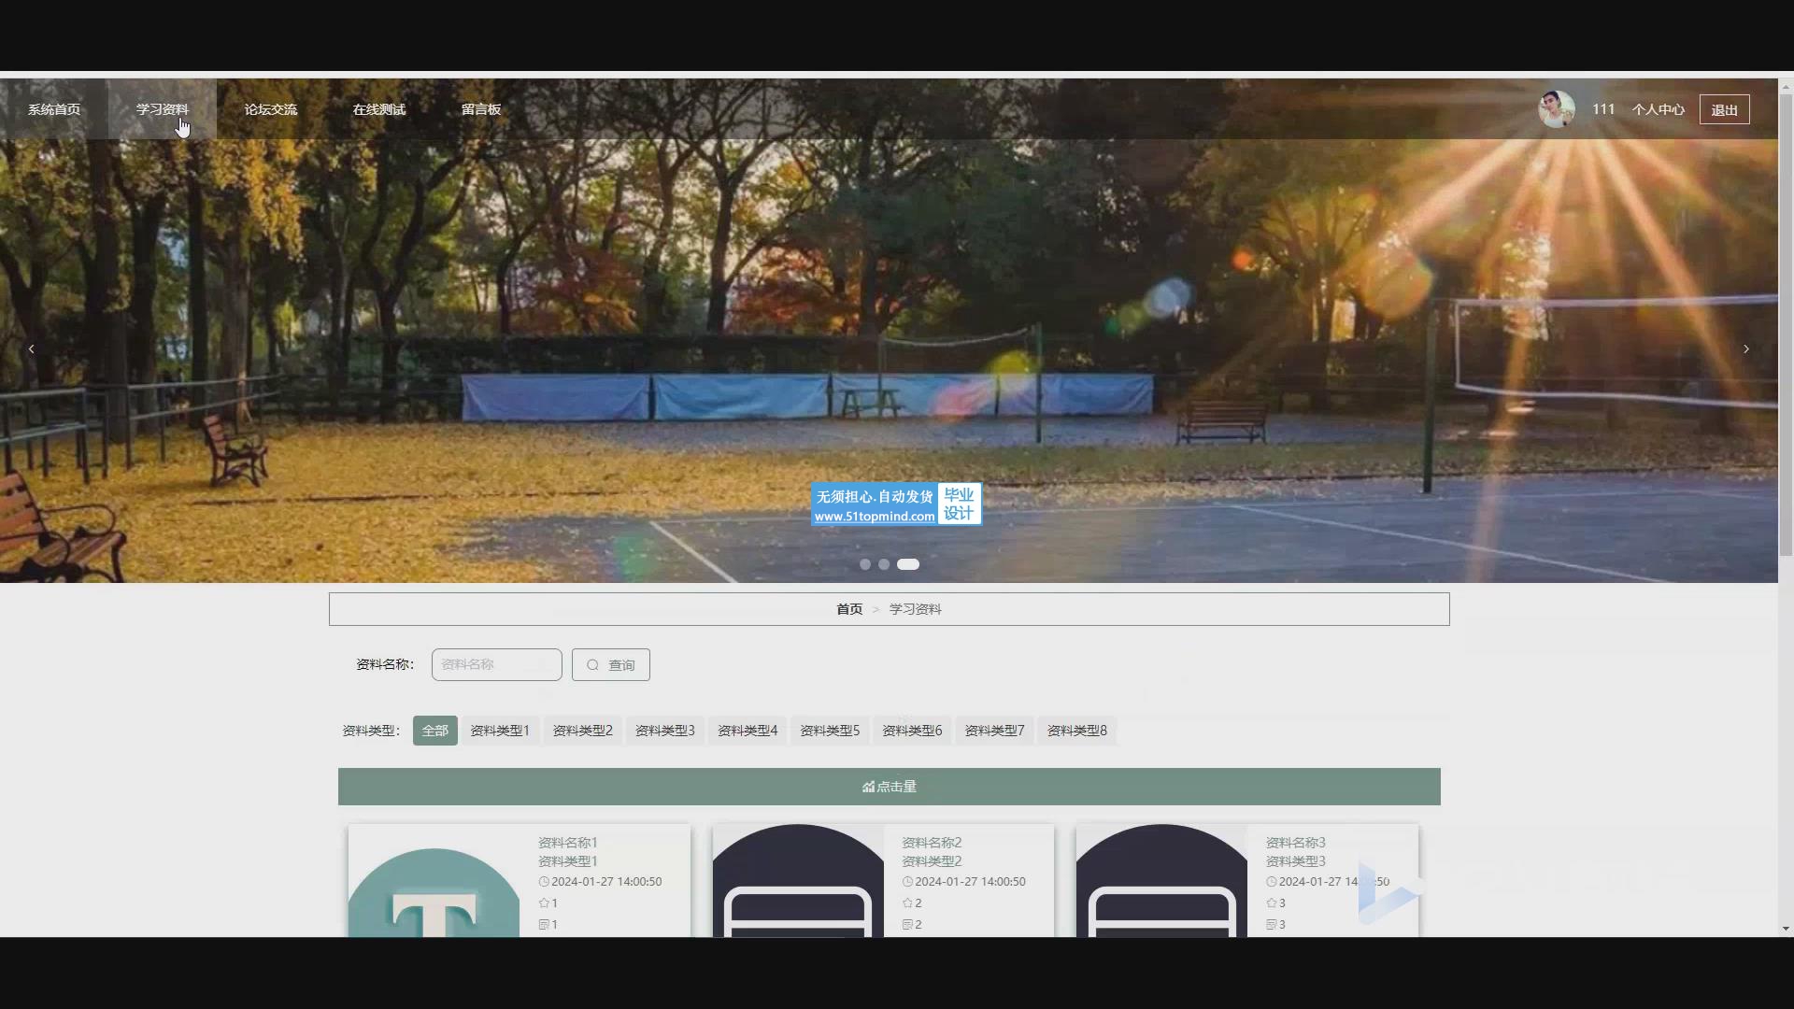
Task: Click the 资料名称1 title text
Action: click(568, 843)
